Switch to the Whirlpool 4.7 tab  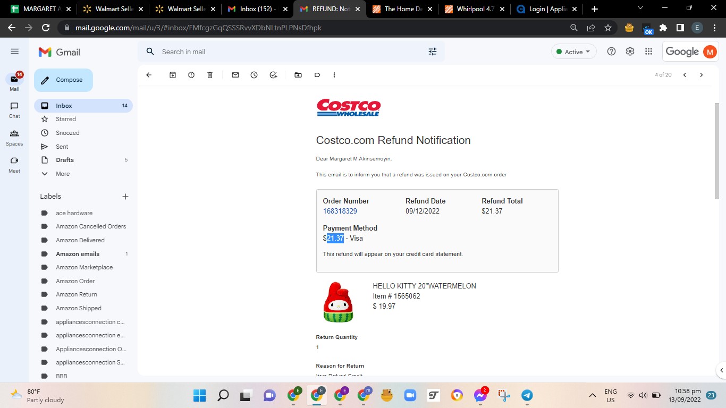tap(474, 9)
